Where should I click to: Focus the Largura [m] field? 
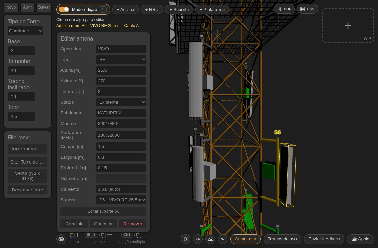[121, 157]
